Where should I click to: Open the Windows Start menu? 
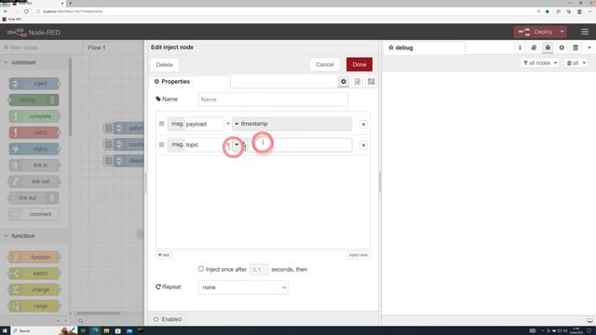[5, 331]
